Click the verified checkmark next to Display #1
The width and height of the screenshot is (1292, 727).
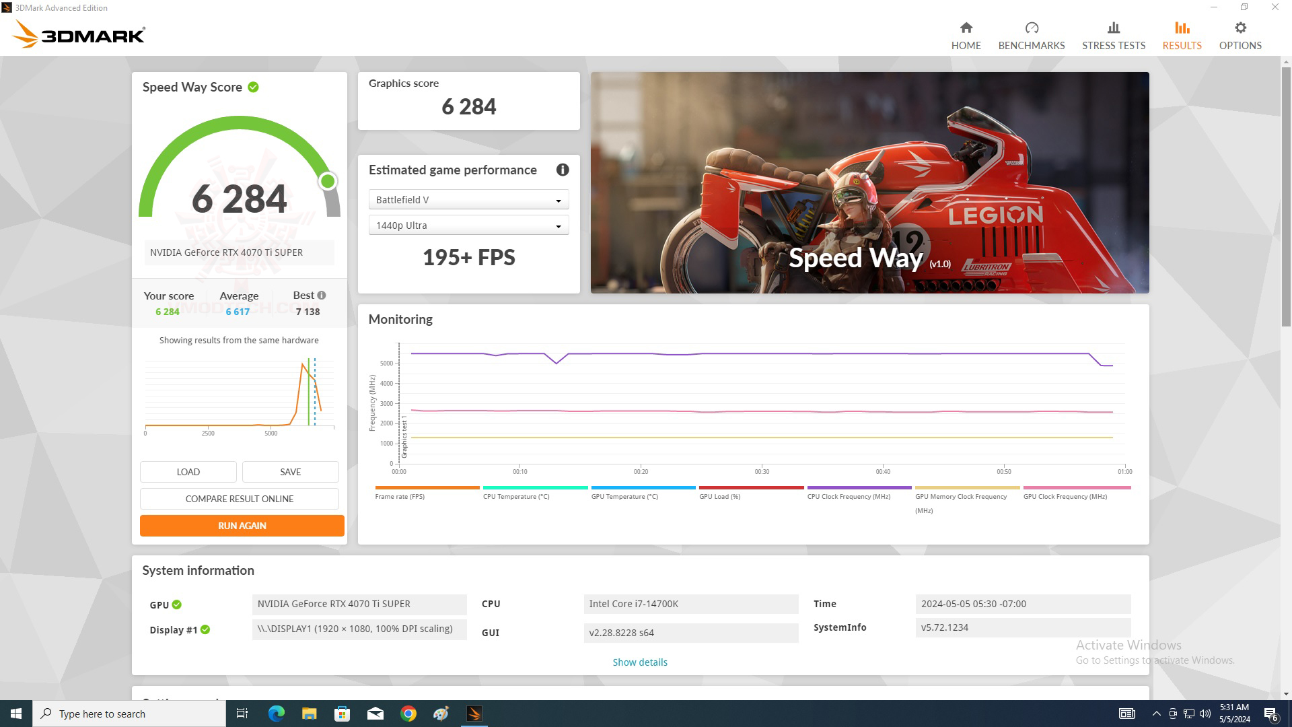coord(205,629)
